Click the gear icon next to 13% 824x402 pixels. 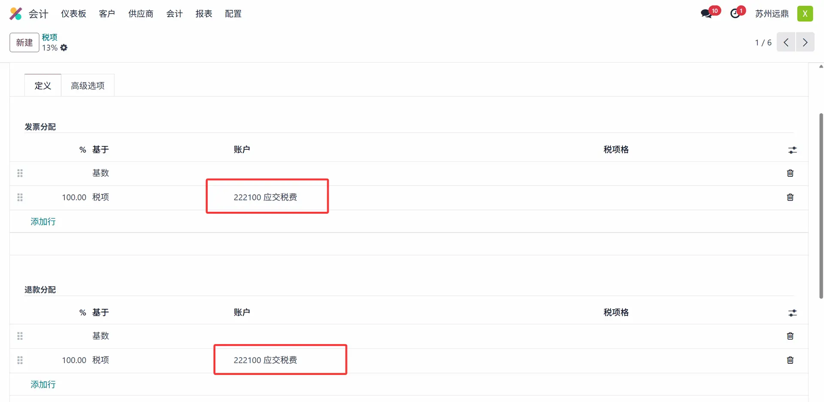coord(64,48)
